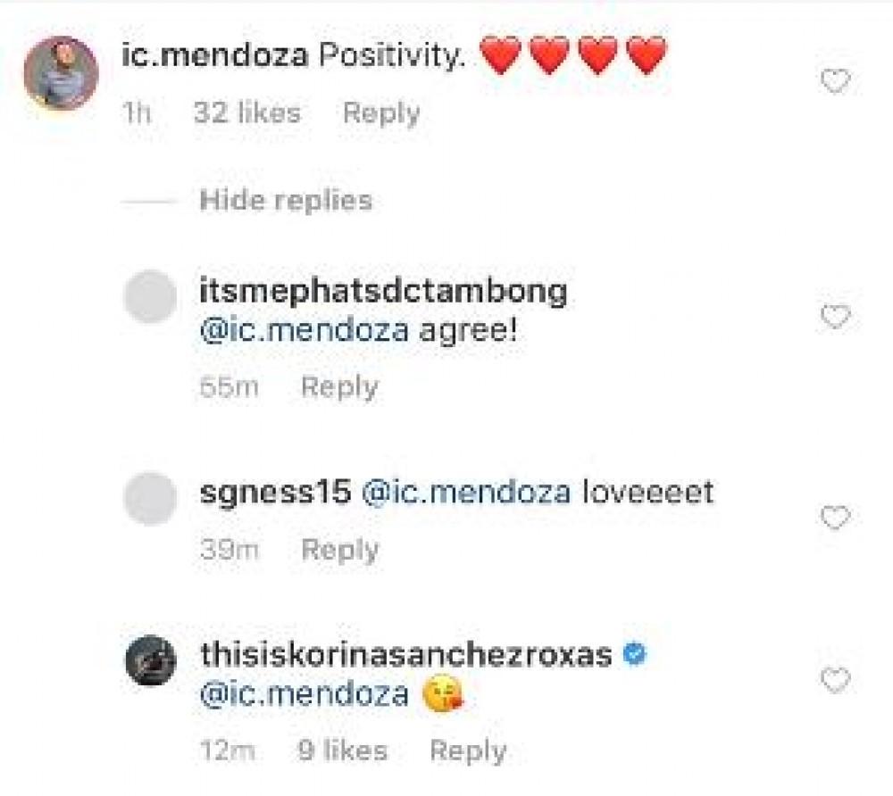Collapse thread with Hide replies

click(x=286, y=200)
